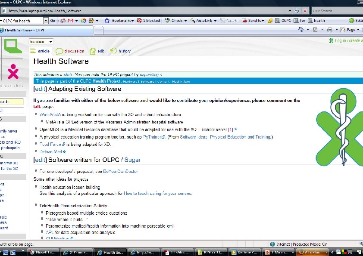Click edit beside Adapting Existing Software
363x256 pixels.
point(40,89)
